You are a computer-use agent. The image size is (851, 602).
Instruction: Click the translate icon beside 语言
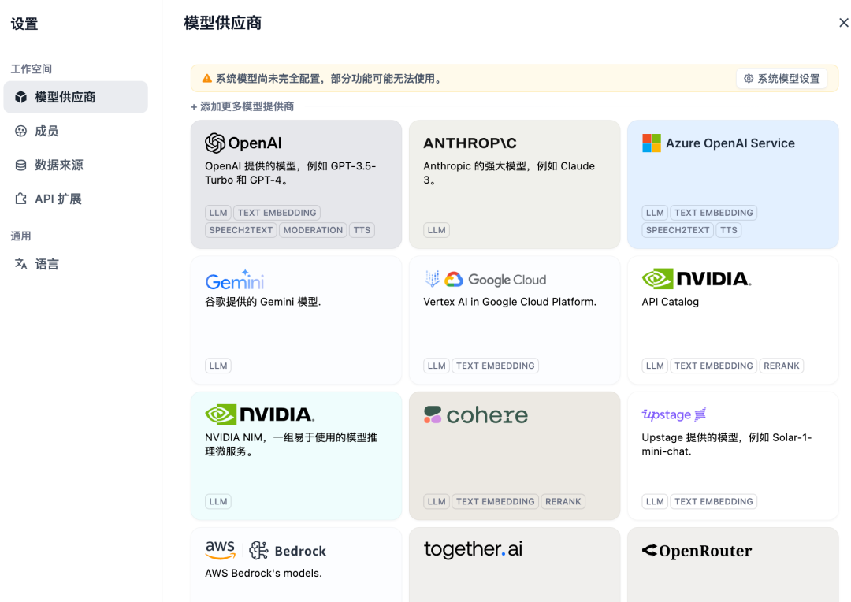click(x=20, y=264)
